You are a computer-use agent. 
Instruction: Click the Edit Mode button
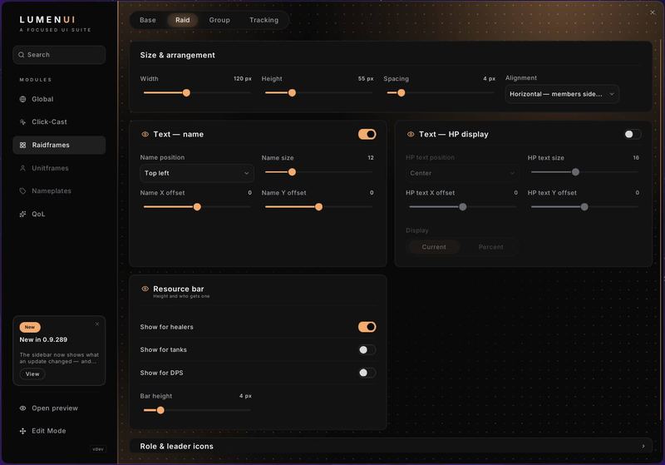59,431
